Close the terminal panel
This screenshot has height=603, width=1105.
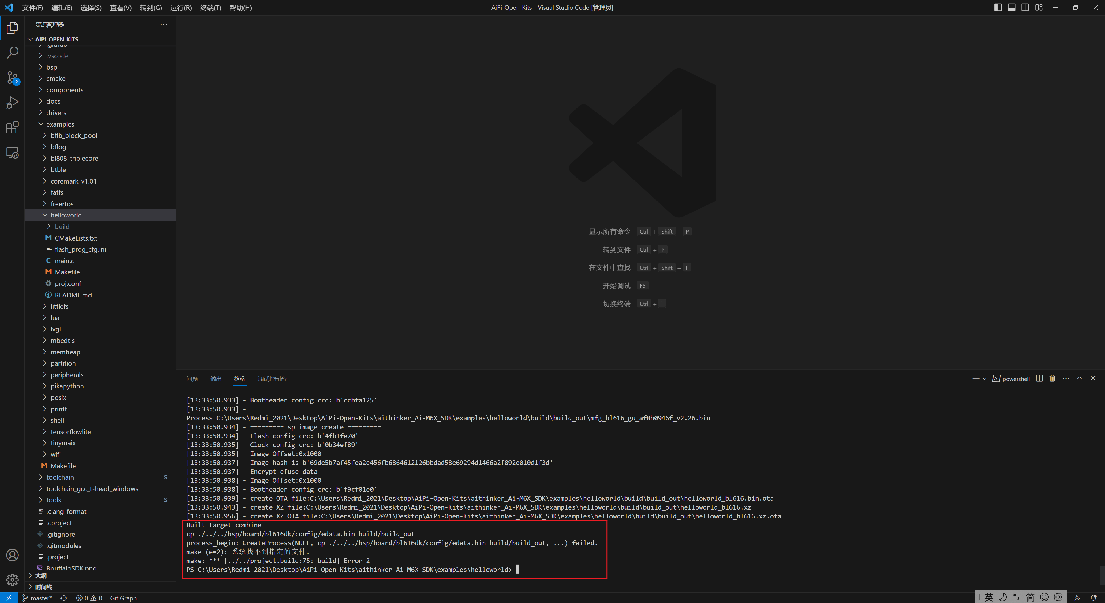click(x=1093, y=378)
